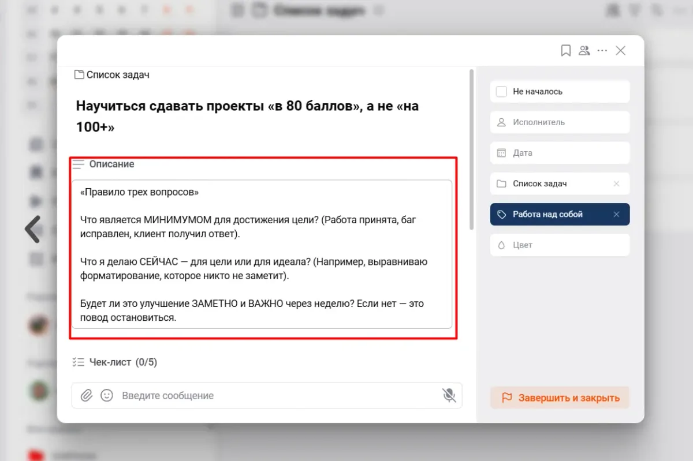Viewport: 693px width, 461px height.
Task: Open the Дата date picker field
Action: point(560,153)
